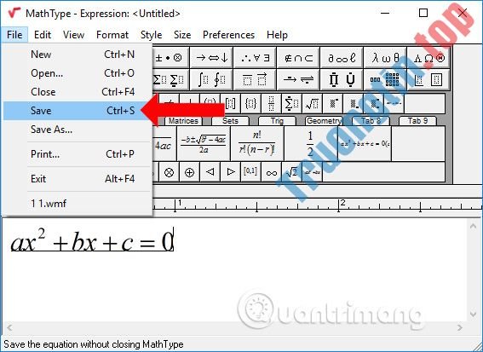Viewport: 483px width, 352px height.
Task: Switch to the Trig tab
Action: [x=277, y=121]
